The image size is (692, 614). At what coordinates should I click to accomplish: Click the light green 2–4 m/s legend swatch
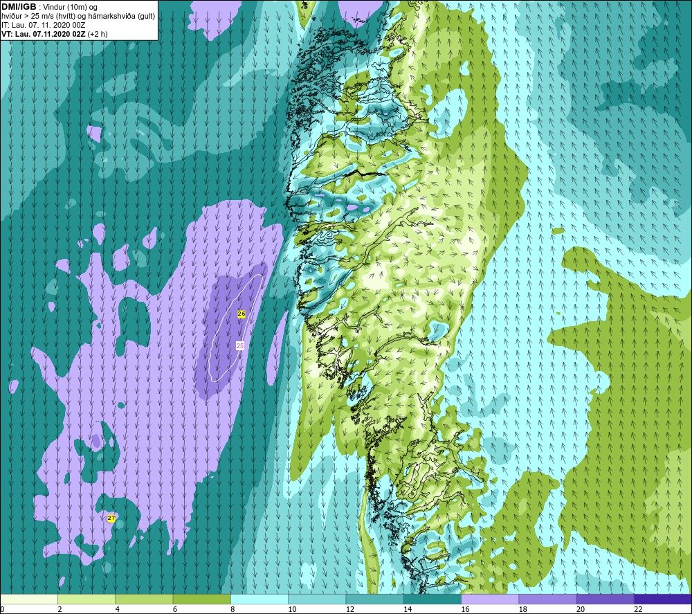pyautogui.click(x=86, y=599)
